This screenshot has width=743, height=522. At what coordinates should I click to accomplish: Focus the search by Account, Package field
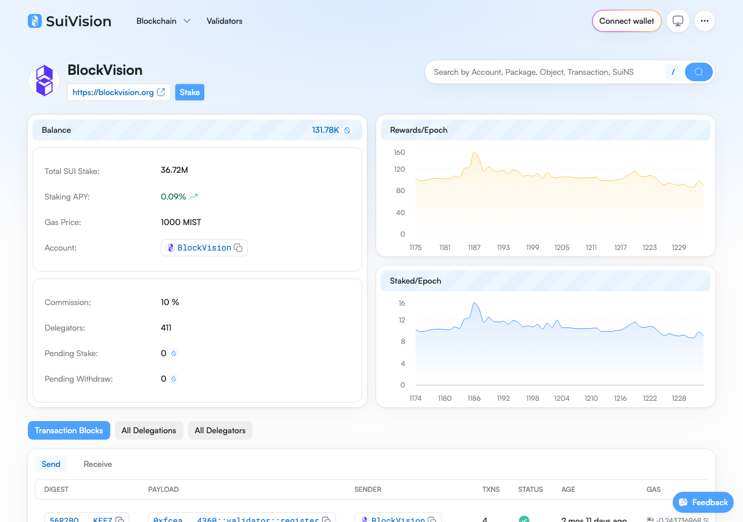pos(546,72)
